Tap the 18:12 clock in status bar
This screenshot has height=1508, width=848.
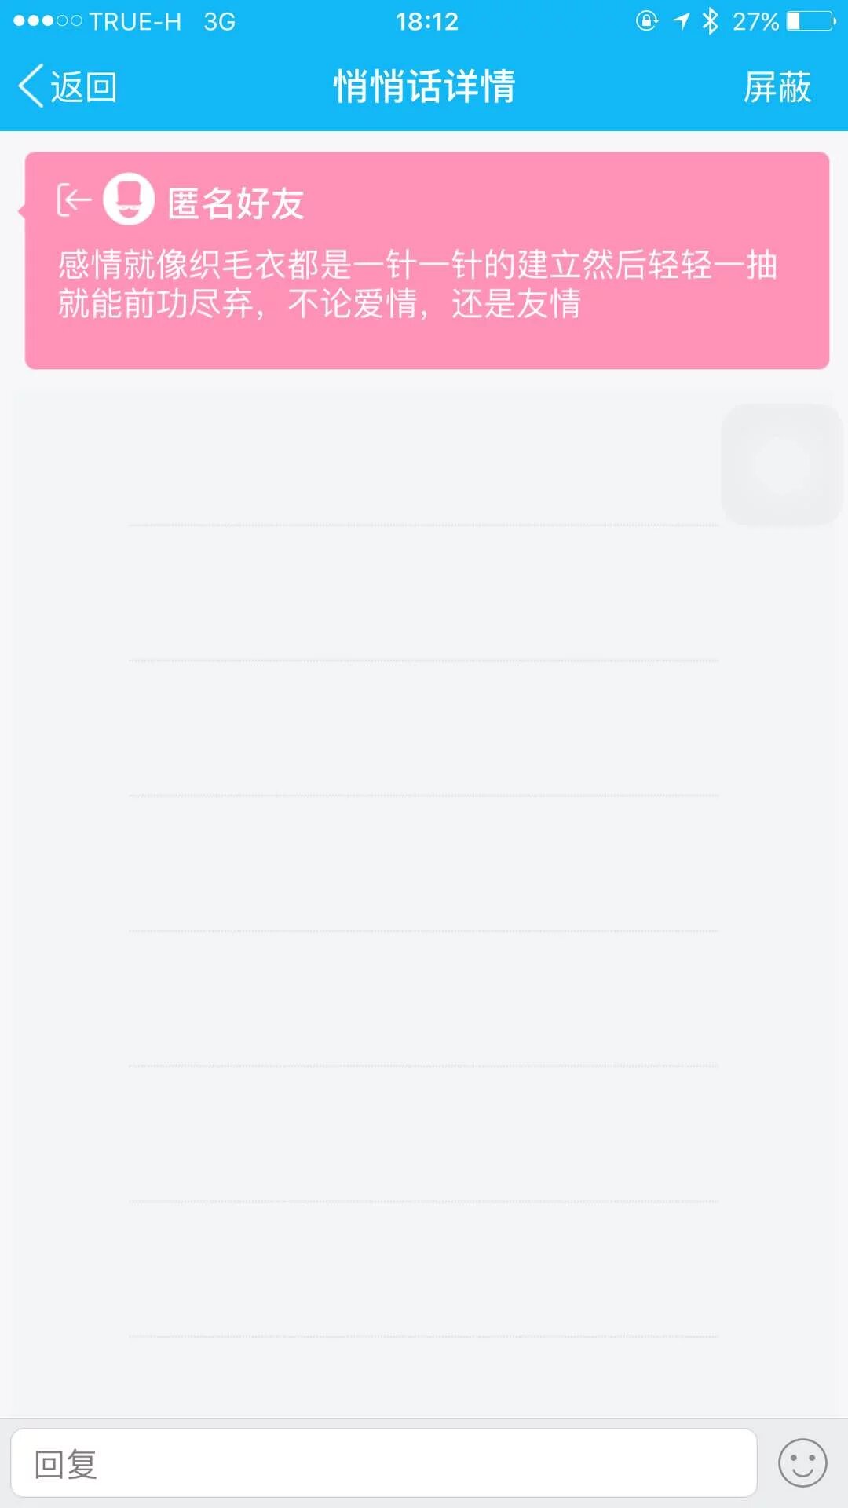[426, 21]
